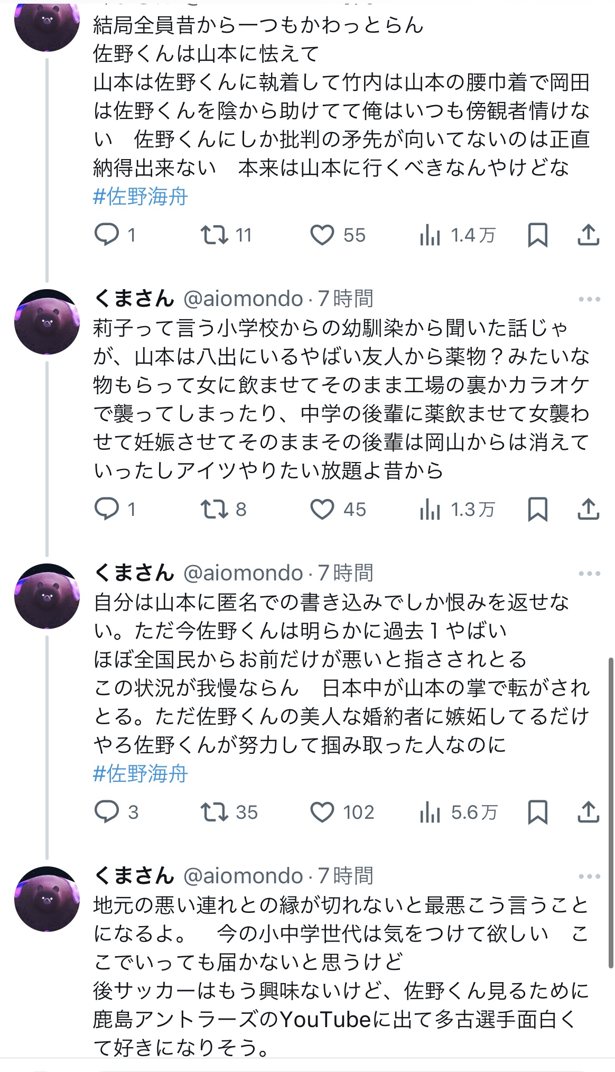
Task: Reply to the tweet with 3 replies
Action: tap(107, 812)
